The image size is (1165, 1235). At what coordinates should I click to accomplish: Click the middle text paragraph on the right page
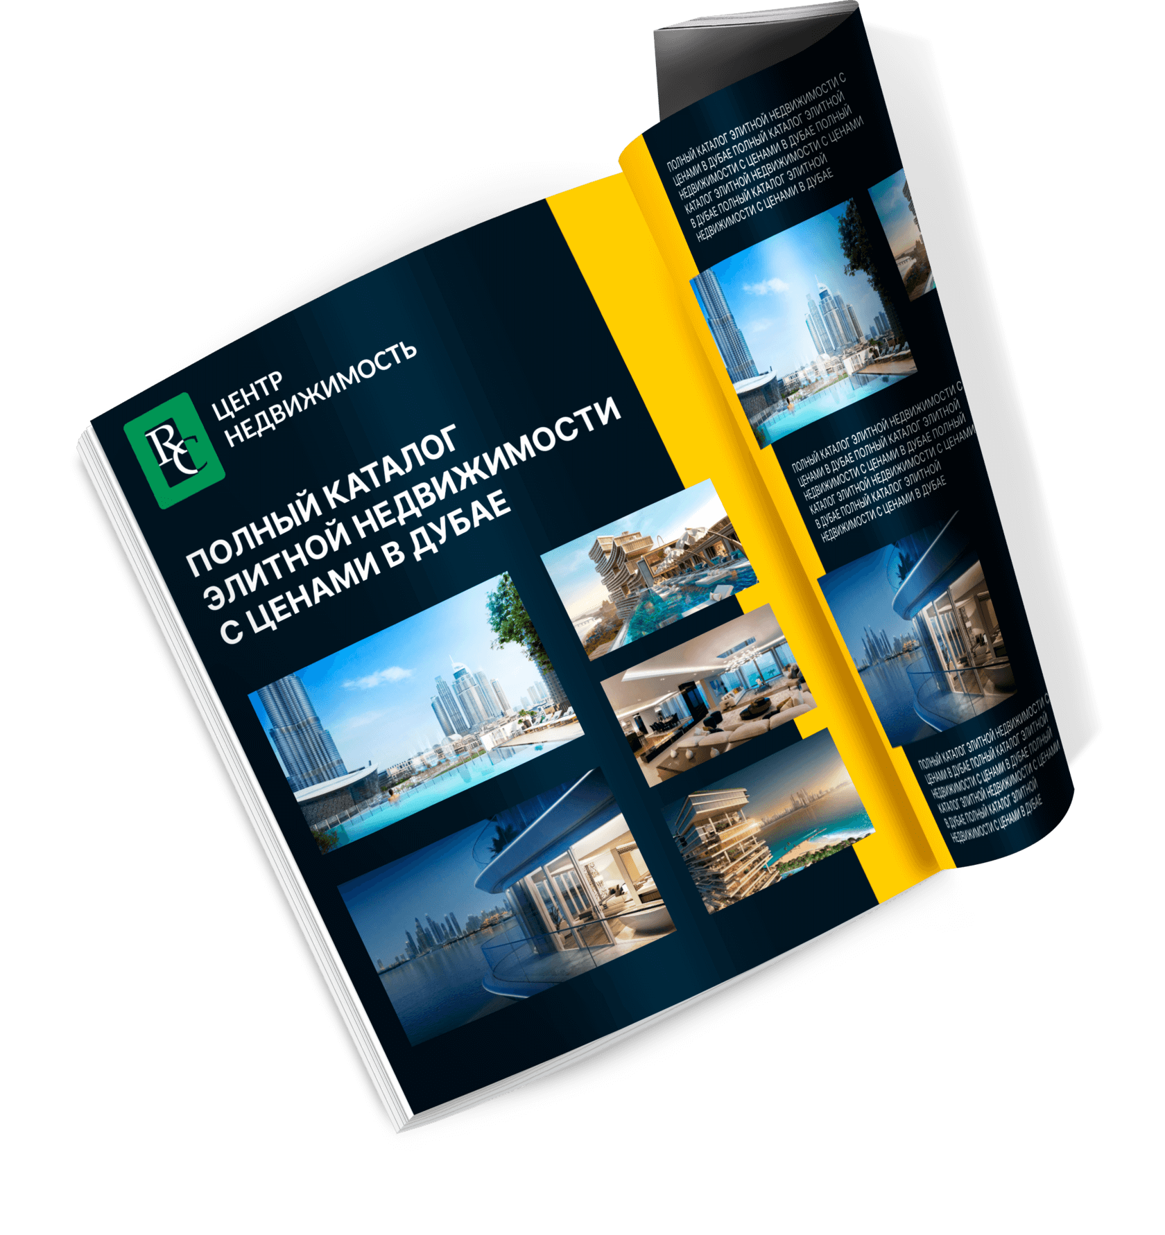click(x=886, y=462)
